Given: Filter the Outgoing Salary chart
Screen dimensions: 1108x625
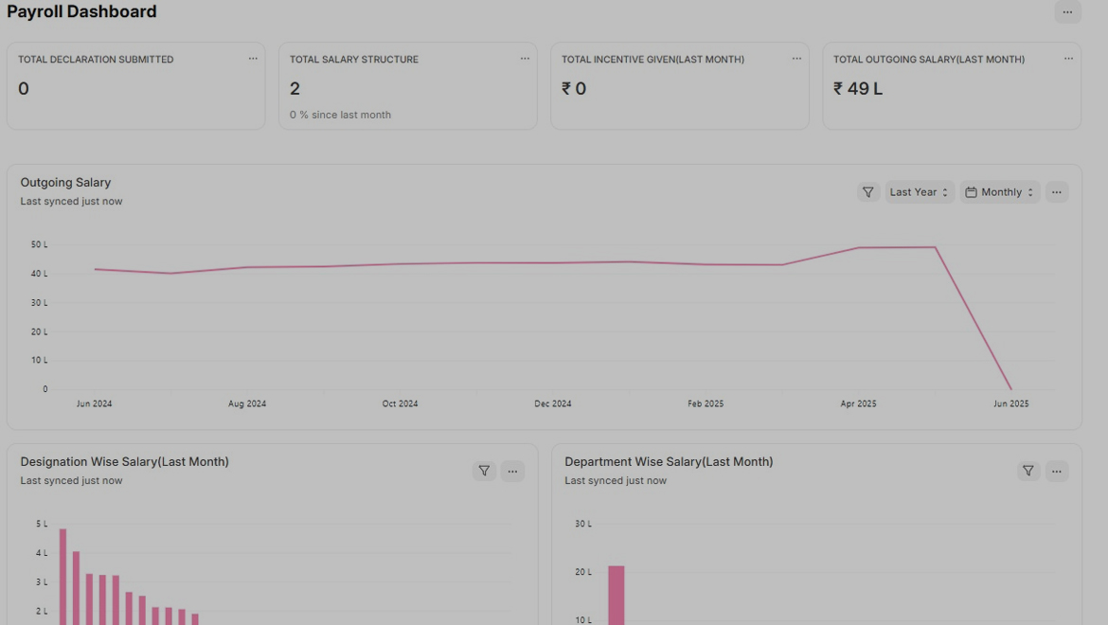Looking at the screenshot, I should (x=867, y=192).
